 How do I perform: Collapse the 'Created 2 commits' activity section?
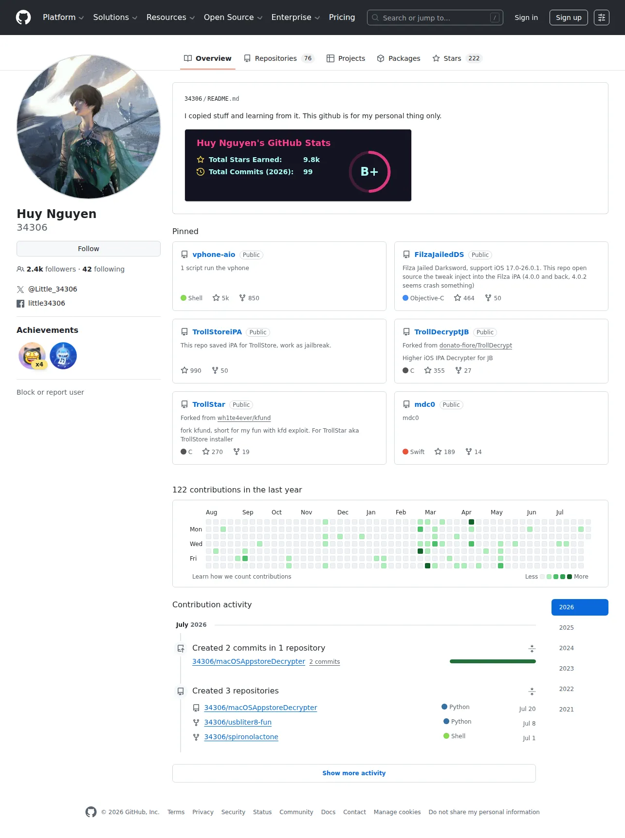tap(532, 648)
